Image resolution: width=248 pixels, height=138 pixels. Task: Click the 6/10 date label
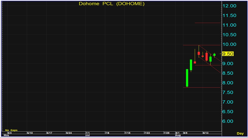[x=30, y=133]
